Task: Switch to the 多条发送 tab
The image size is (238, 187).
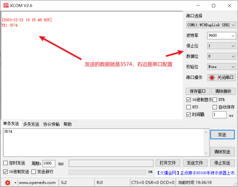Action: [31, 124]
